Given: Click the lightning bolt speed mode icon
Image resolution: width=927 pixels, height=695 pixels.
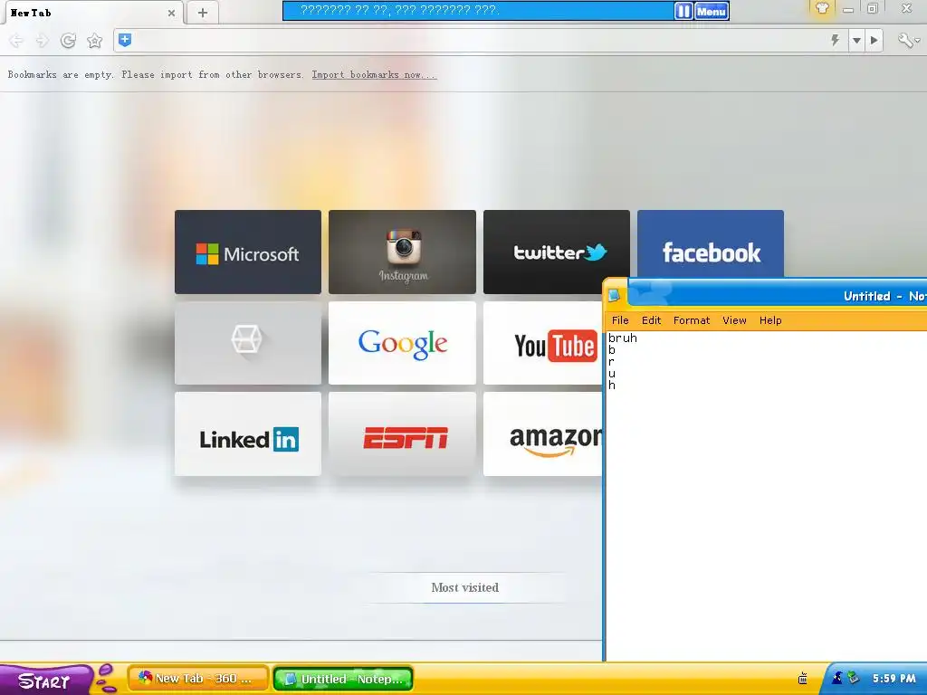Looking at the screenshot, I should point(835,40).
